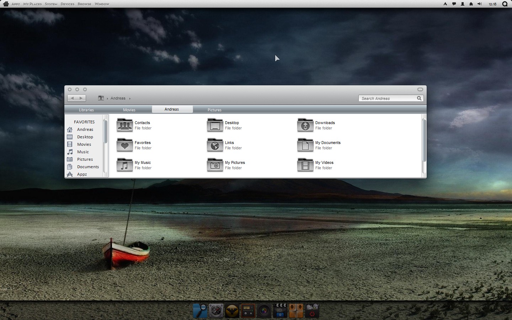512x320 pixels.
Task: Open the Devices menu
Action: coord(68,4)
